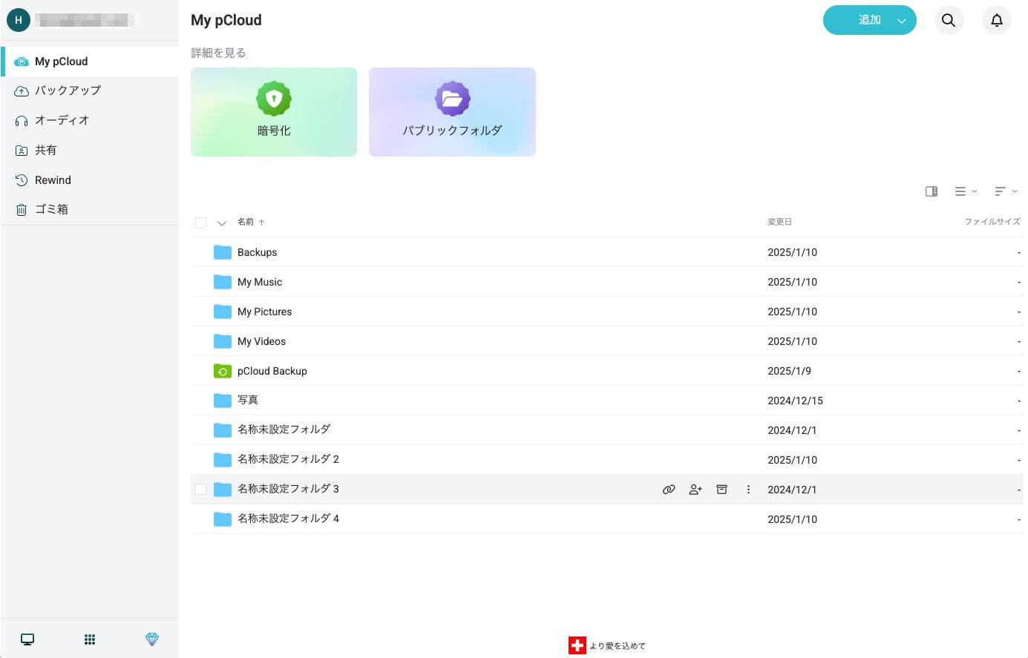Click 詳細を見る link
Viewport: 1028px width, 658px height.
(218, 53)
